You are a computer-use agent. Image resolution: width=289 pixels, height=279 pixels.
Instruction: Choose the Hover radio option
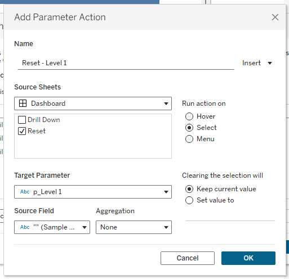pos(189,116)
